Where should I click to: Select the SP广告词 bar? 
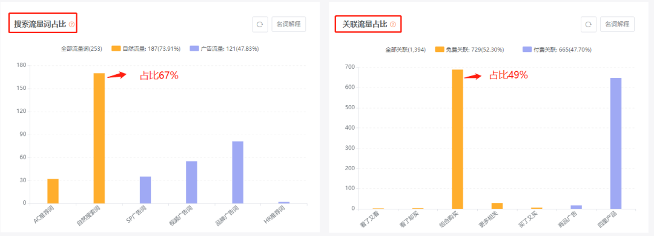point(145,190)
